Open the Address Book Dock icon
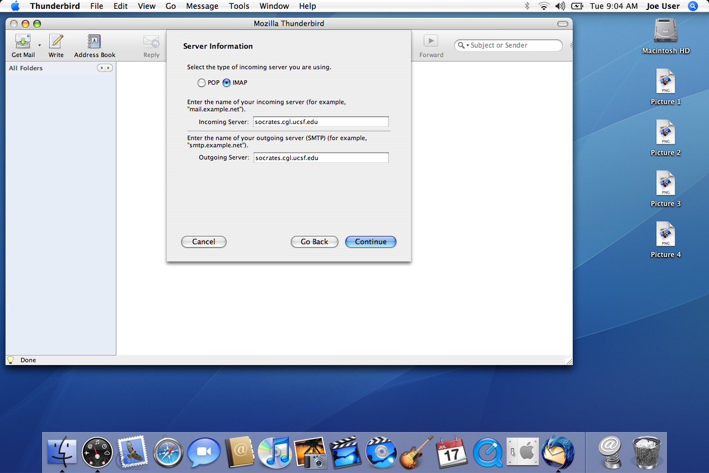 tap(239, 453)
